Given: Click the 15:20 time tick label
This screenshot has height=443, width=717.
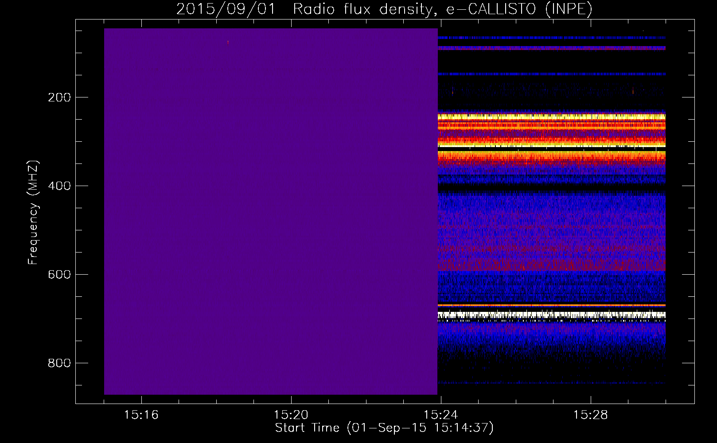Looking at the screenshot, I should coord(291,415).
